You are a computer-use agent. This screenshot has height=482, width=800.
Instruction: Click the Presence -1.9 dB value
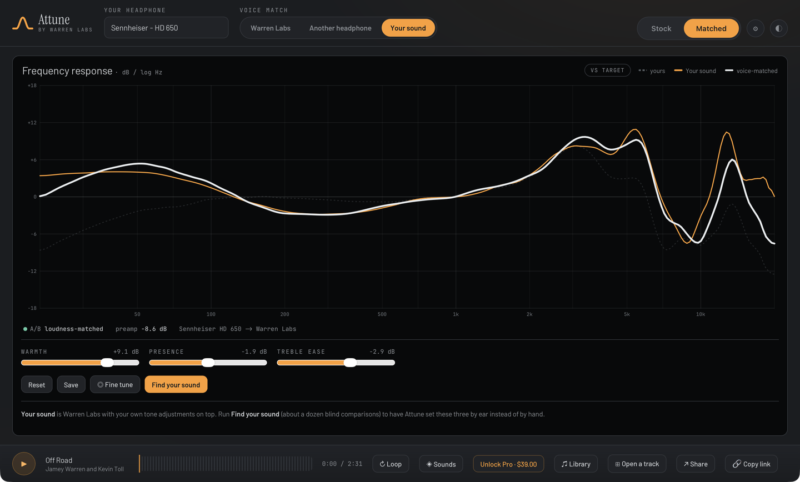click(254, 352)
